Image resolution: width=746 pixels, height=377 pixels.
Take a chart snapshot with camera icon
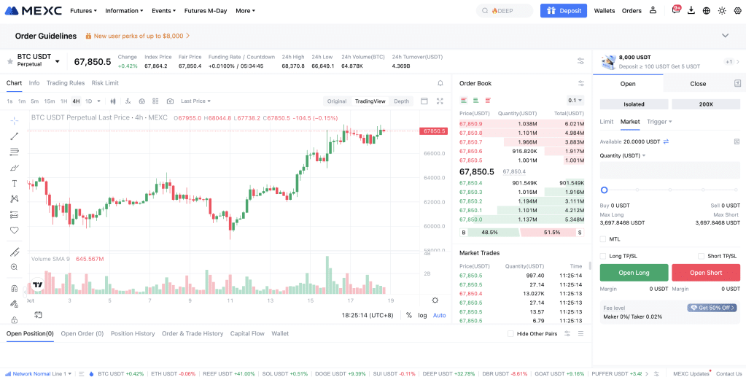170,101
